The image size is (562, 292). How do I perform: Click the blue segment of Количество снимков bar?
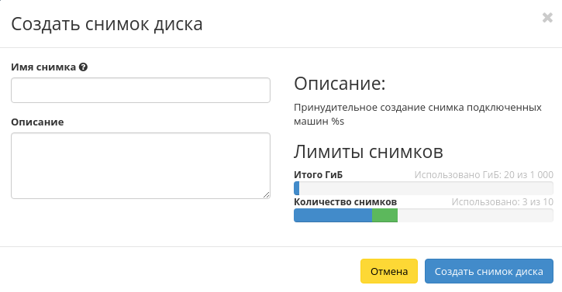[333, 215]
